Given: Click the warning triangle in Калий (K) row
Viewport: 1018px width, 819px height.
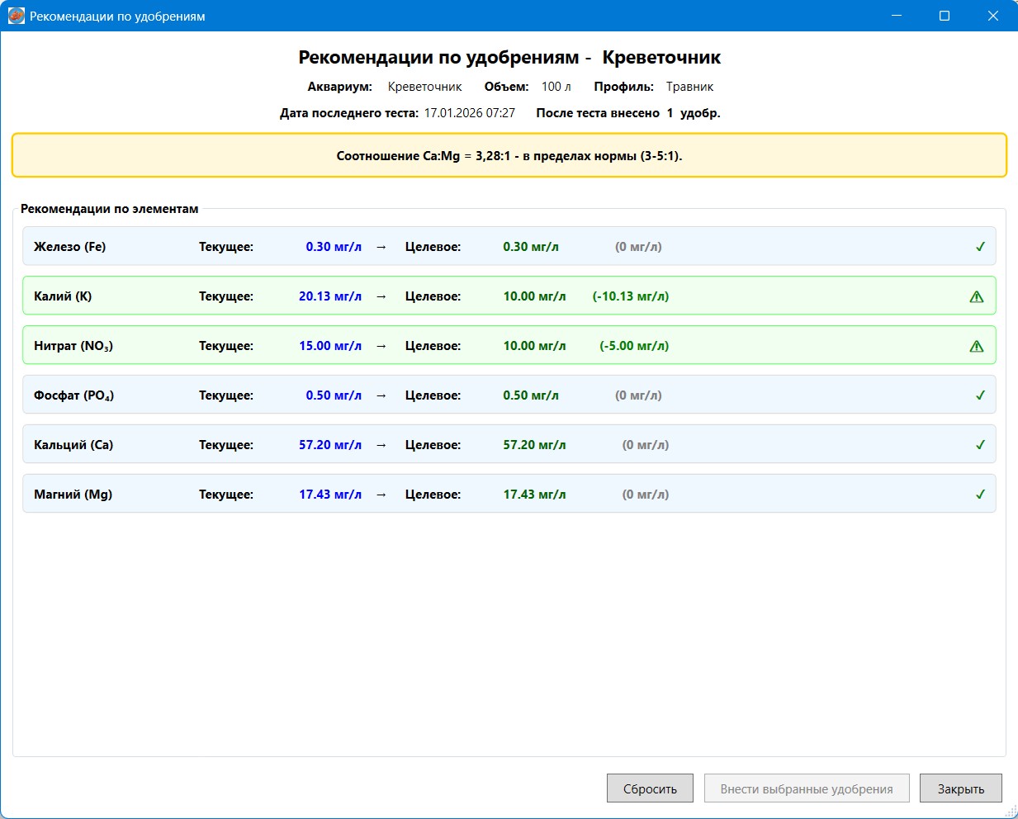Looking at the screenshot, I should point(977,296).
